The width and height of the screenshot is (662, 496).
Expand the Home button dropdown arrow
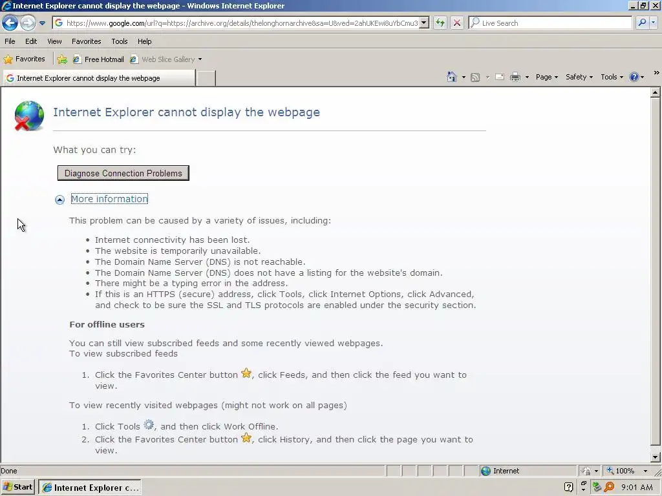point(464,77)
